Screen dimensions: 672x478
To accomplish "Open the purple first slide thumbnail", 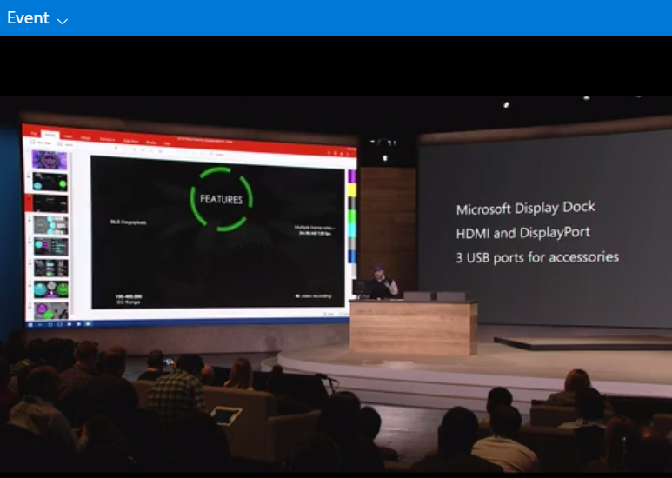I will point(50,160).
